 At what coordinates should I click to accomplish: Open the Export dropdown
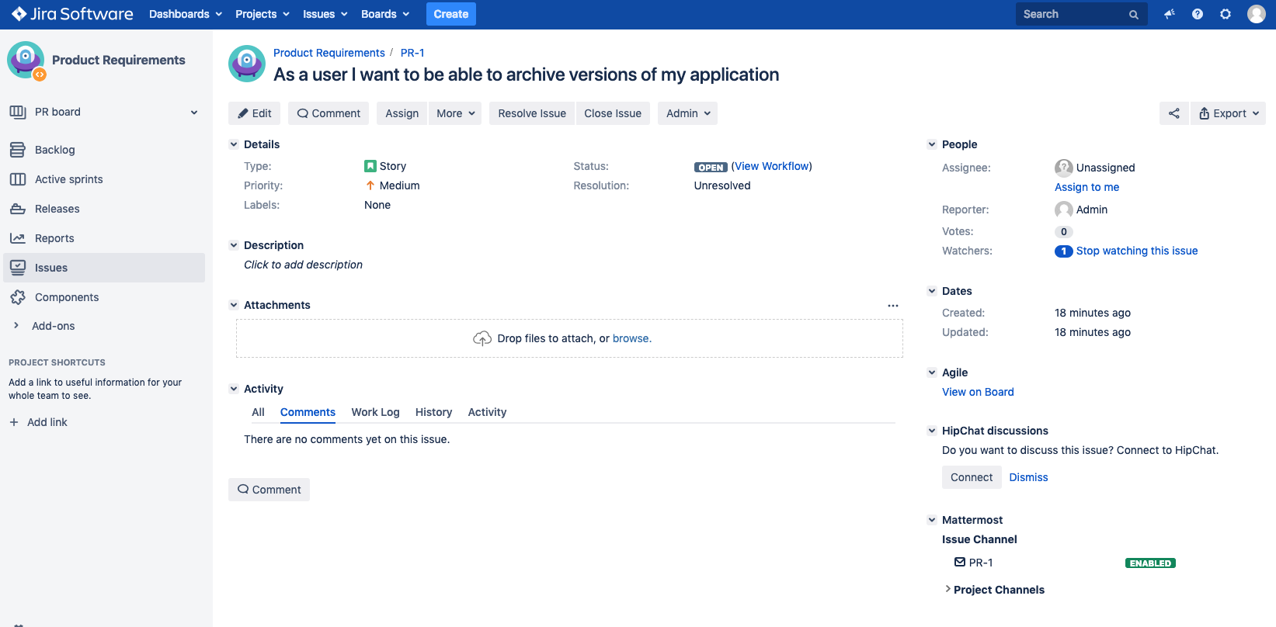tap(1228, 113)
